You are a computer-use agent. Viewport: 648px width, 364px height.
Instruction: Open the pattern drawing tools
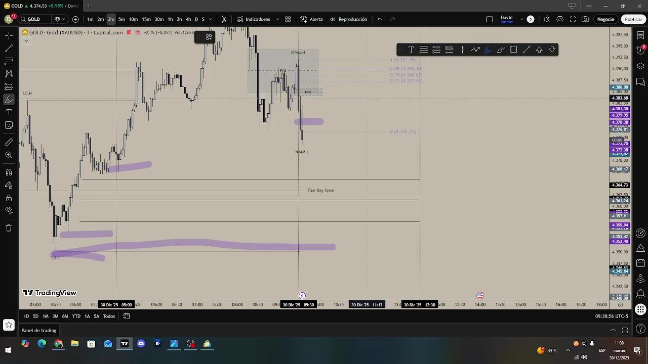pos(9,74)
